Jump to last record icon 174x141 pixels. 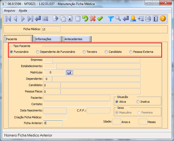click(30, 19)
